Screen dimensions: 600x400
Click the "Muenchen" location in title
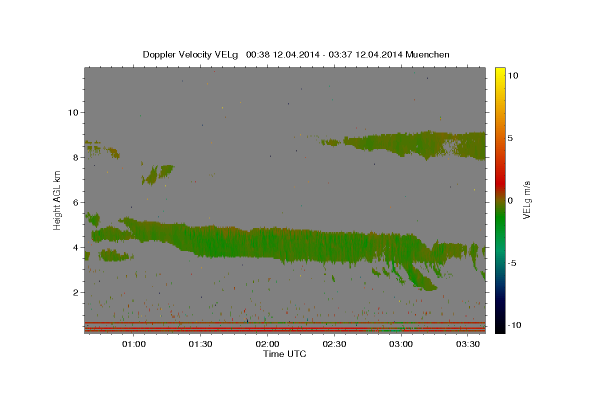pyautogui.click(x=427, y=54)
